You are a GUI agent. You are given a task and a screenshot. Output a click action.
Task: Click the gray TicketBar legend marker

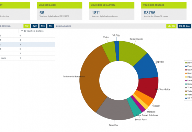[x=186, y=88]
